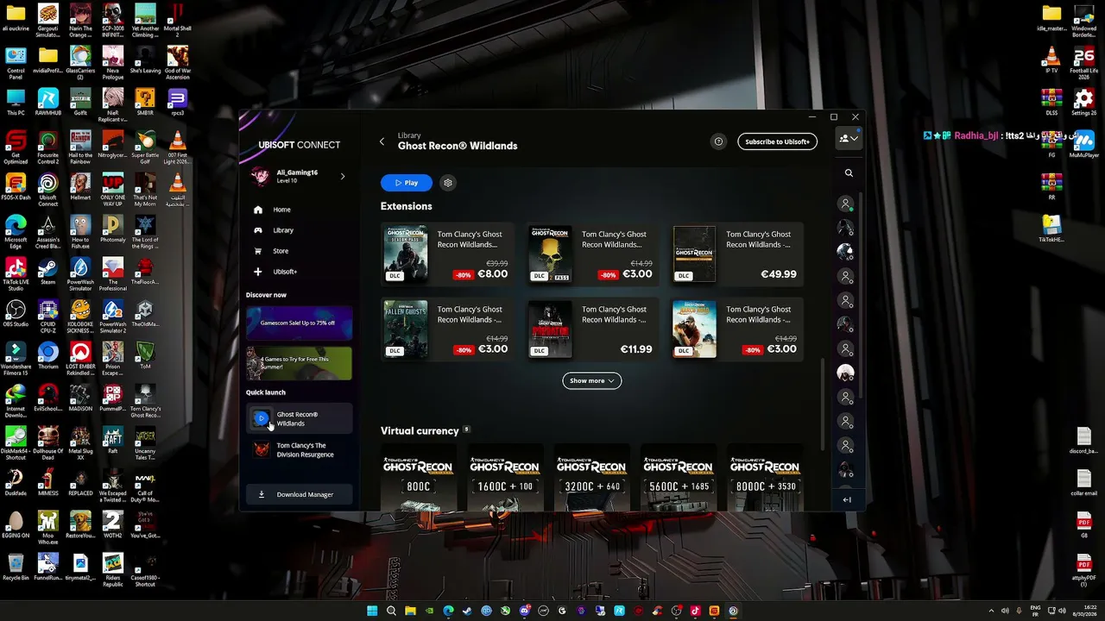The height and width of the screenshot is (621, 1105).
Task: Collapse the friends sidebar arrow
Action: (847, 499)
